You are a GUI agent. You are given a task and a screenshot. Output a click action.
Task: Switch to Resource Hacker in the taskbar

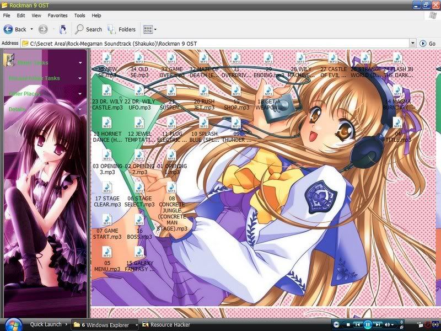[x=166, y=325]
